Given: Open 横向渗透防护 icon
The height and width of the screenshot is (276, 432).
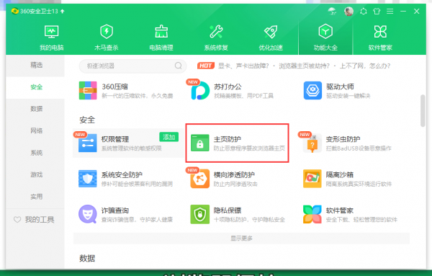Looking at the screenshot, I should click(200, 179).
